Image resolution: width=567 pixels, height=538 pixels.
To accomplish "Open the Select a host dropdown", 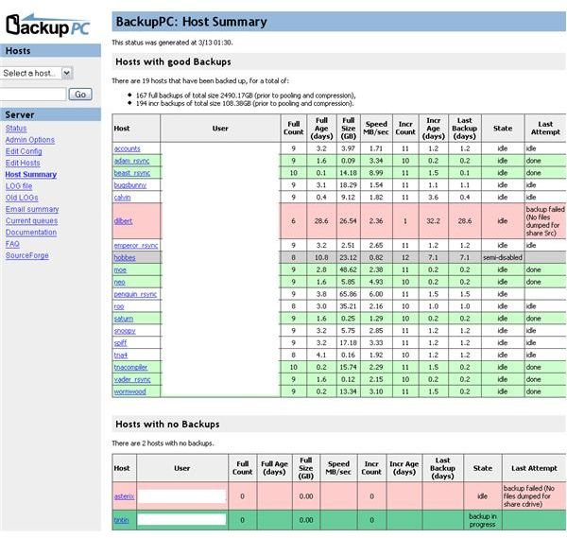I will (36, 73).
